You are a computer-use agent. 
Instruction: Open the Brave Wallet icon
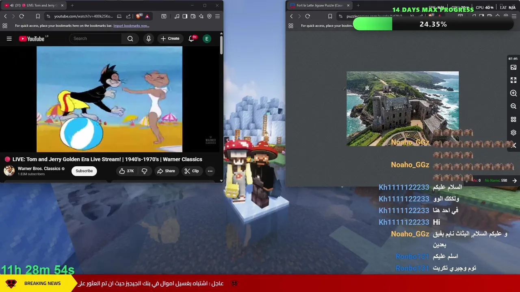pos(193,16)
